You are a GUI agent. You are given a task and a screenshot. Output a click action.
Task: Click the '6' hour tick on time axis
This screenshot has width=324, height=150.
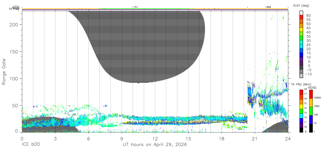[x=88, y=138]
